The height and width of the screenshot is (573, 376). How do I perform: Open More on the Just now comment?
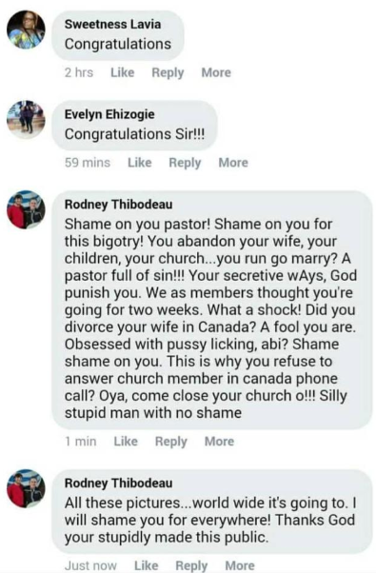click(240, 565)
